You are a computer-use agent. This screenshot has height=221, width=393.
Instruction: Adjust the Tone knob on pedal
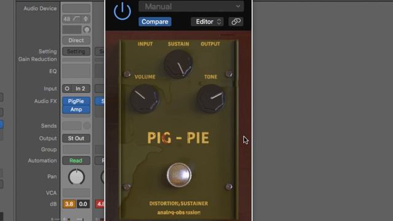coord(211,99)
